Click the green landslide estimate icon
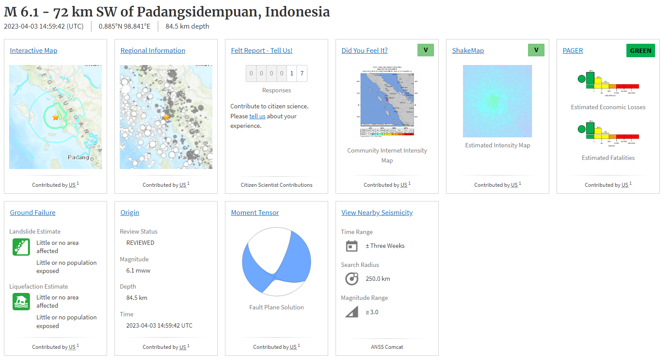 point(21,247)
